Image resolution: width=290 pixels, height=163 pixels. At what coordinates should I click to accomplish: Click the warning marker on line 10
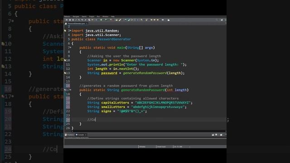point(65,60)
